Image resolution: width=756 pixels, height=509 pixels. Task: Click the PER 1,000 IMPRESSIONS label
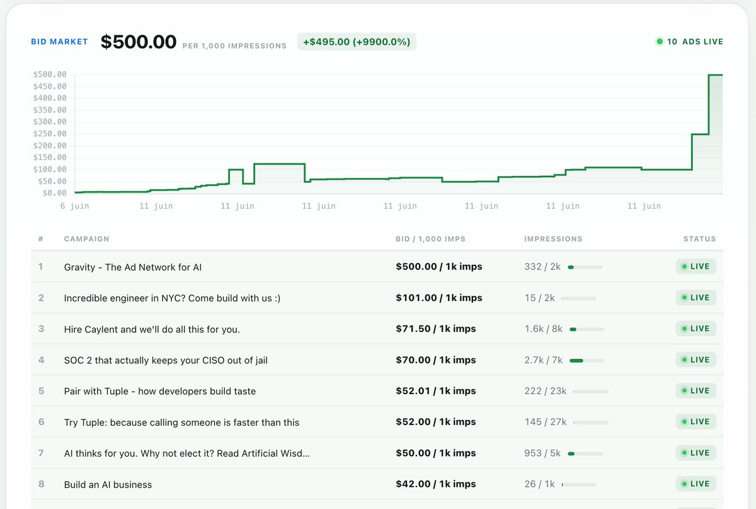(234, 46)
